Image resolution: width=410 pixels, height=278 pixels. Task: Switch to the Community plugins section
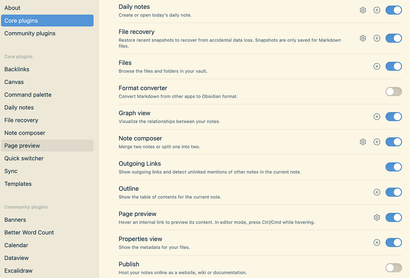[x=30, y=33]
